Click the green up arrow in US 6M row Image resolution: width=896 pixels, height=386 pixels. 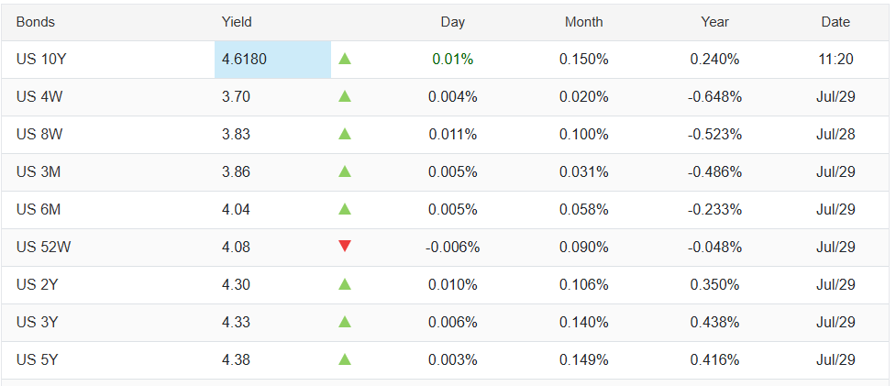click(x=345, y=209)
